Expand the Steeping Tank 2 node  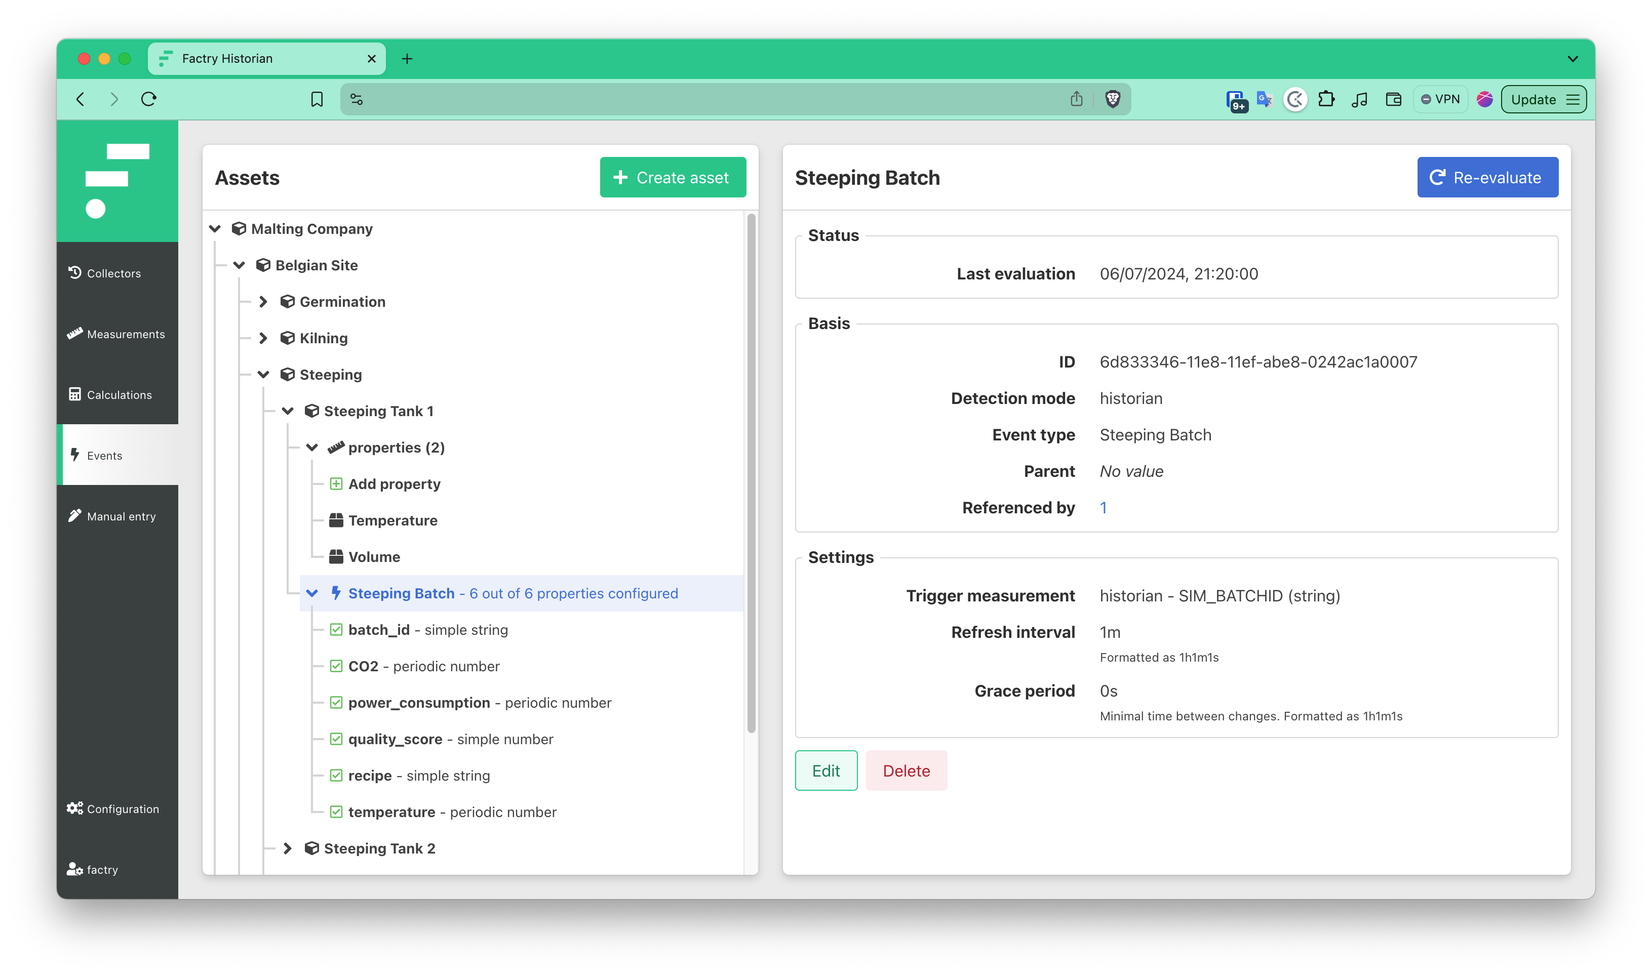[x=288, y=848]
